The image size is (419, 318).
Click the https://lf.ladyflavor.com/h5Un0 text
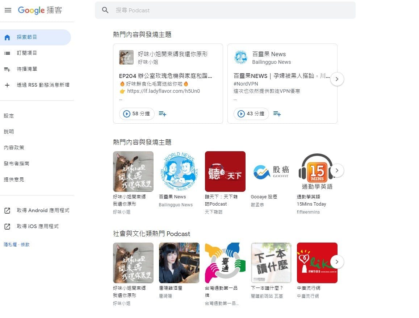click(164, 91)
